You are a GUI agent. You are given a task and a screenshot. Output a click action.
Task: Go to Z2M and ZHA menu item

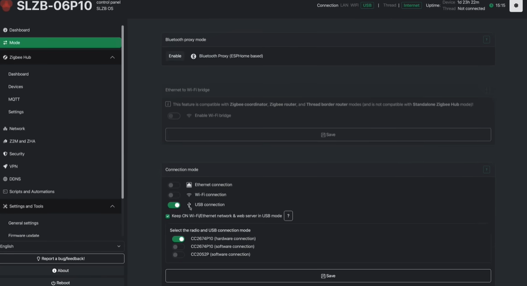(22, 141)
